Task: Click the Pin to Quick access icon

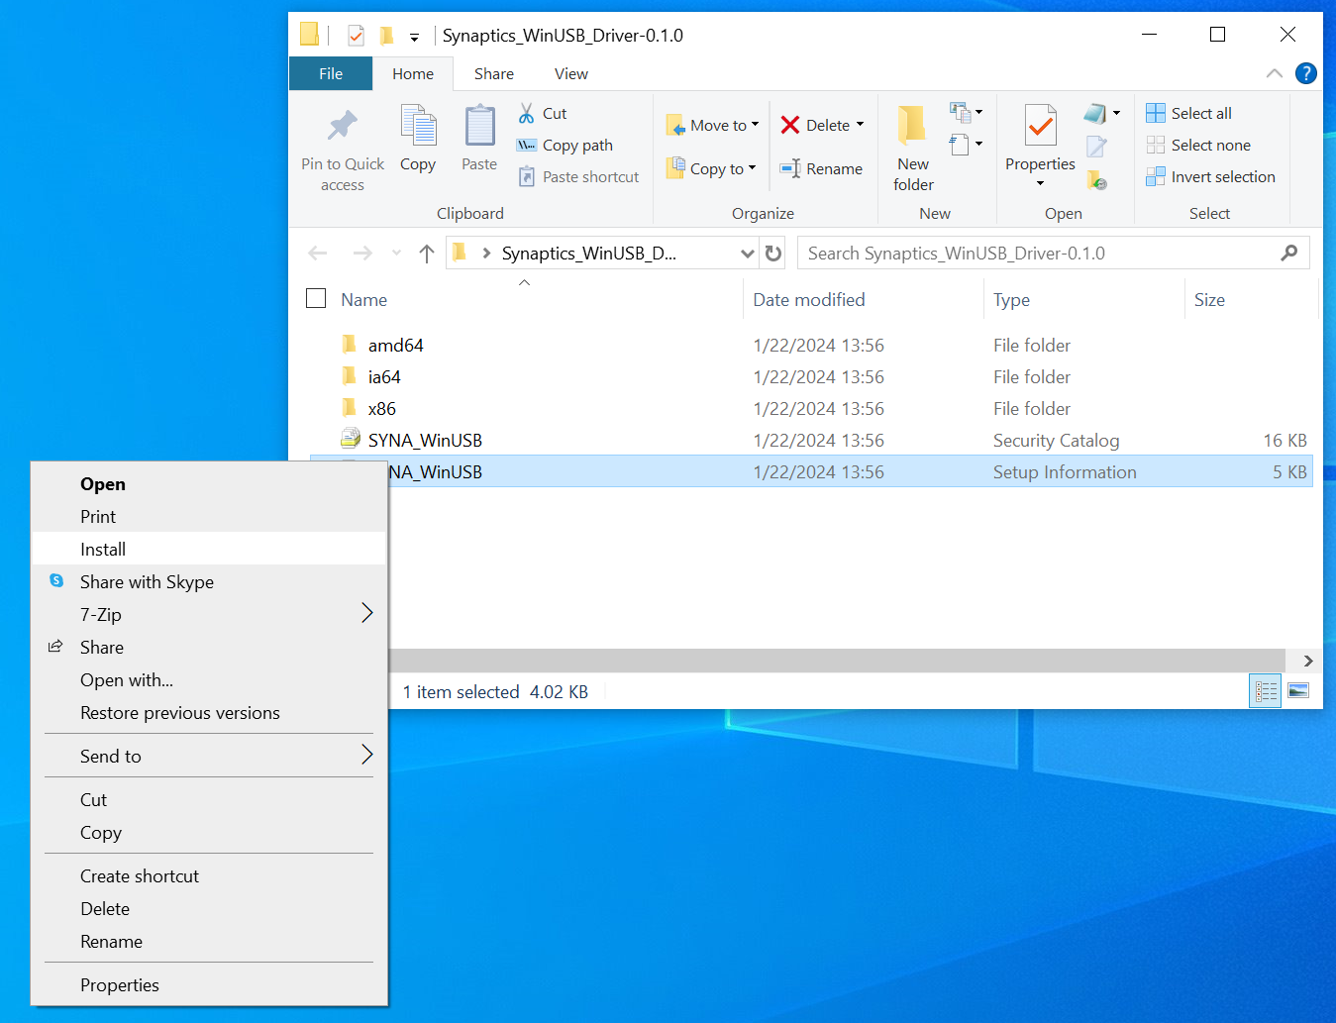Action: click(343, 127)
